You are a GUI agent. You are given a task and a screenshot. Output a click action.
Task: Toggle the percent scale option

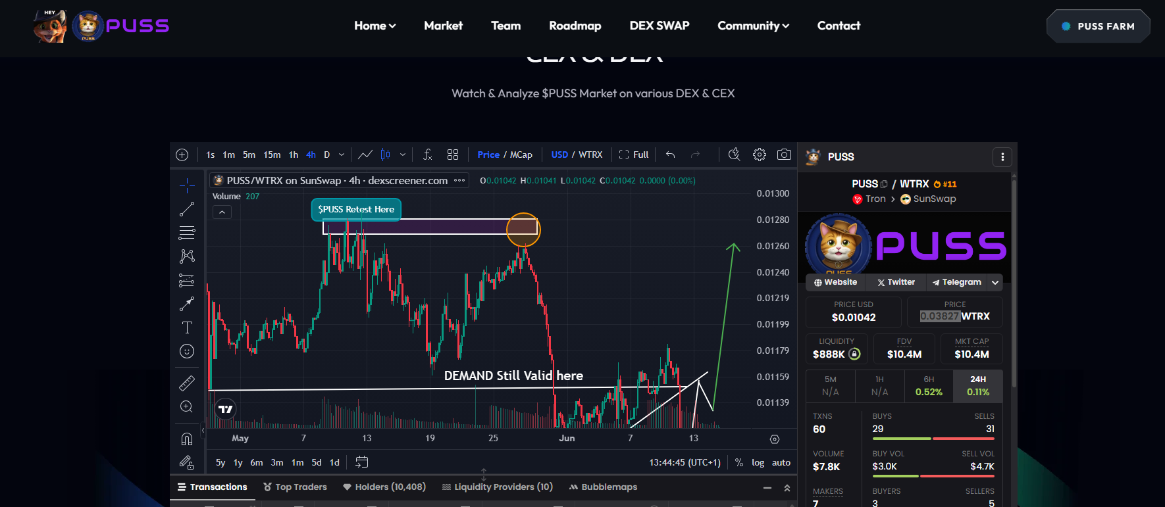[x=739, y=462]
